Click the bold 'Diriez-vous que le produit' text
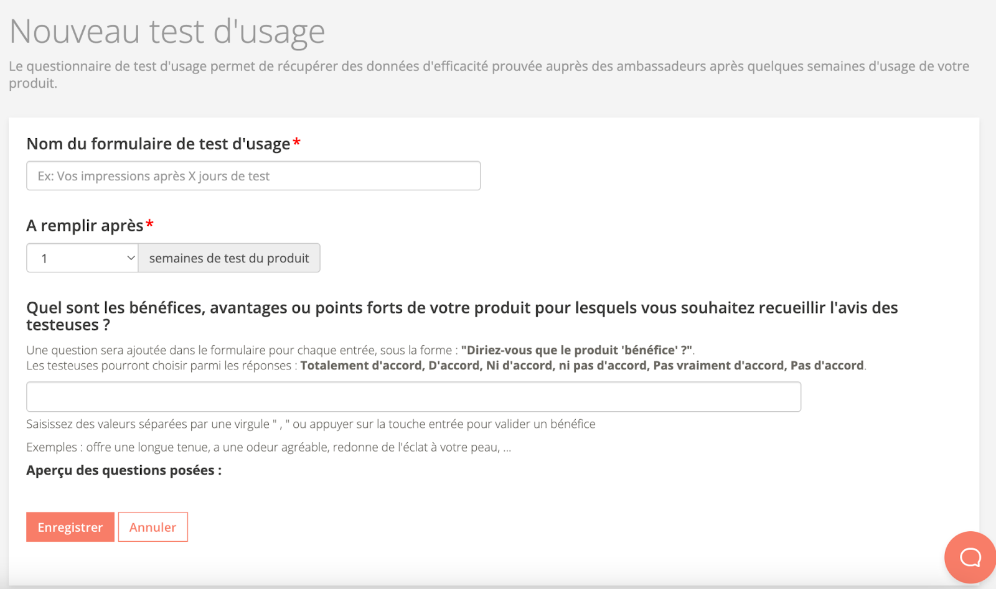The height and width of the screenshot is (589, 996). tap(576, 350)
